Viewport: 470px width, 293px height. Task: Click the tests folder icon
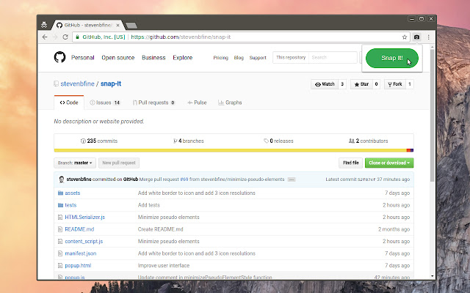[x=60, y=205]
